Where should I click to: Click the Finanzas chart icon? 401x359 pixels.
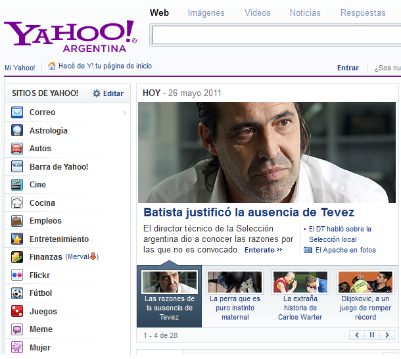(x=17, y=257)
